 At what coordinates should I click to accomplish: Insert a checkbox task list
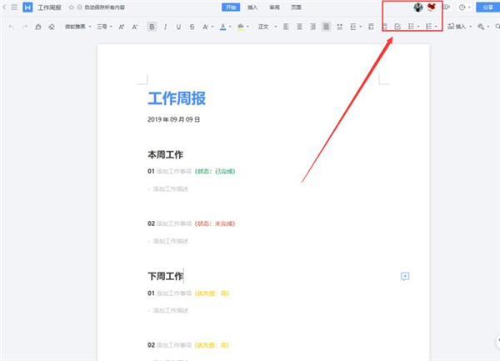pos(397,27)
